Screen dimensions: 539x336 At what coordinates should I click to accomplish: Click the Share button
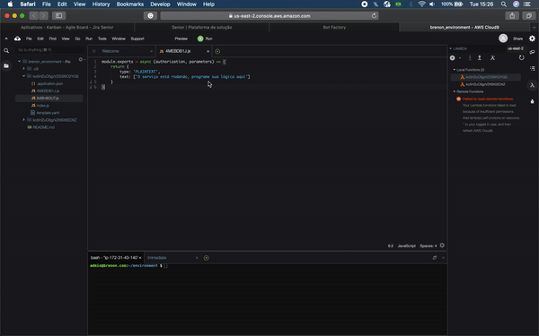tap(517, 39)
